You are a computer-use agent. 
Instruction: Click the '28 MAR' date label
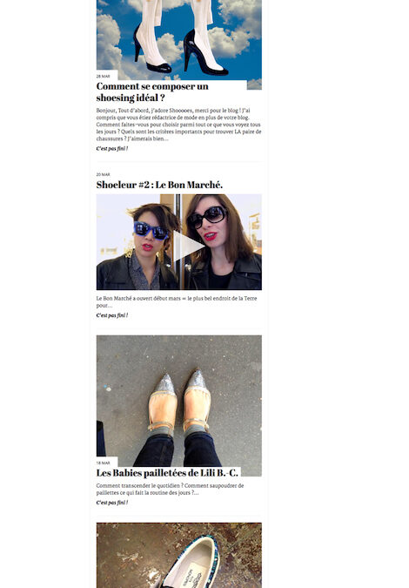coord(103,76)
